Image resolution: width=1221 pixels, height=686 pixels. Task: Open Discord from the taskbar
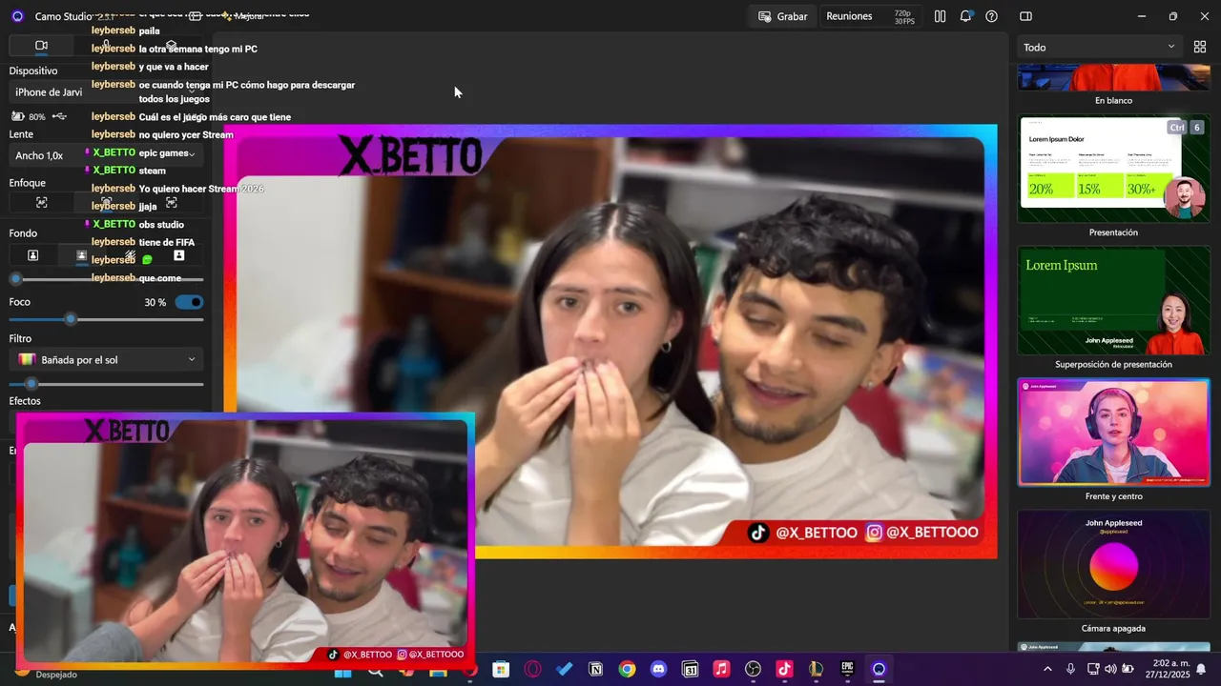point(658,669)
